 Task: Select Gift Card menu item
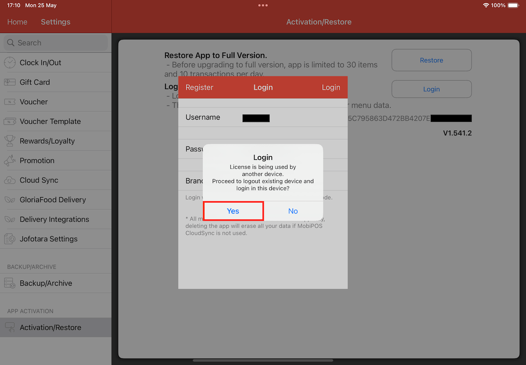pos(56,82)
